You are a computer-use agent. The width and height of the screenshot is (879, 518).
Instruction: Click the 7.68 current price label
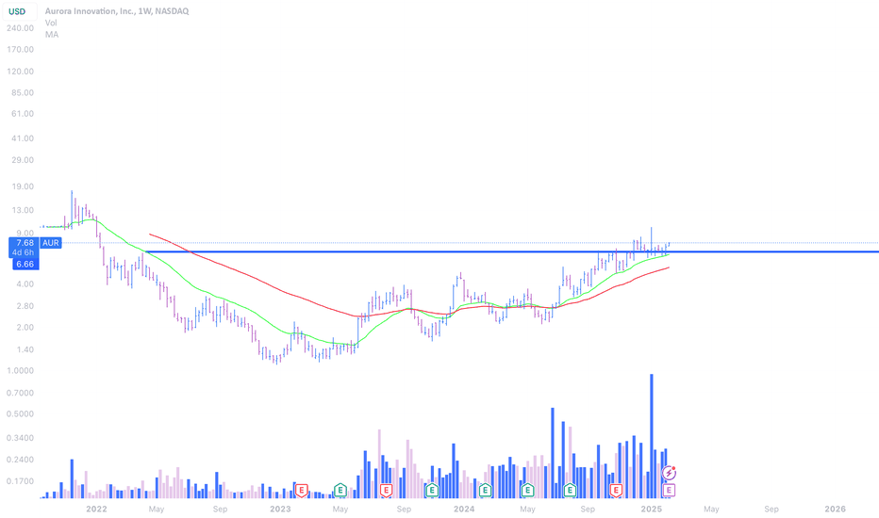[x=25, y=243]
